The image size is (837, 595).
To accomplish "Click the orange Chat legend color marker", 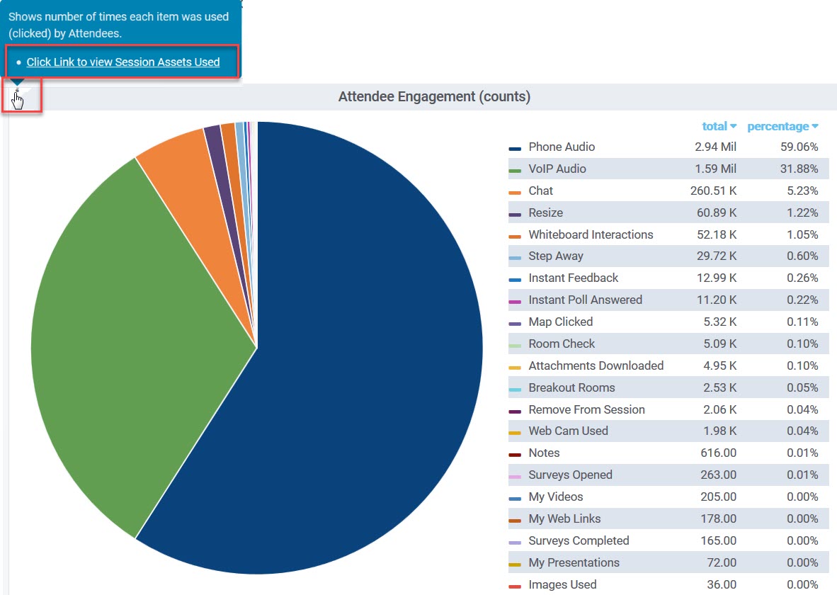I will [515, 193].
